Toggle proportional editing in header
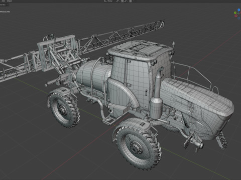Screen dimensions: 241x180 [x=131, y=1]
